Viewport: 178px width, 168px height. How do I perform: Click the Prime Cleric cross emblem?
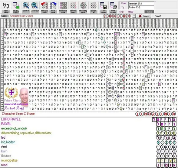coord(11,92)
